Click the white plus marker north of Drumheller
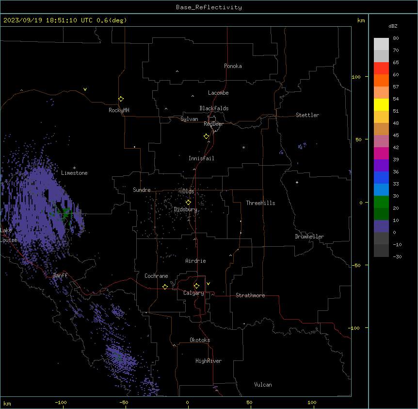Viewport: 418px width, 409px height. pos(297,182)
